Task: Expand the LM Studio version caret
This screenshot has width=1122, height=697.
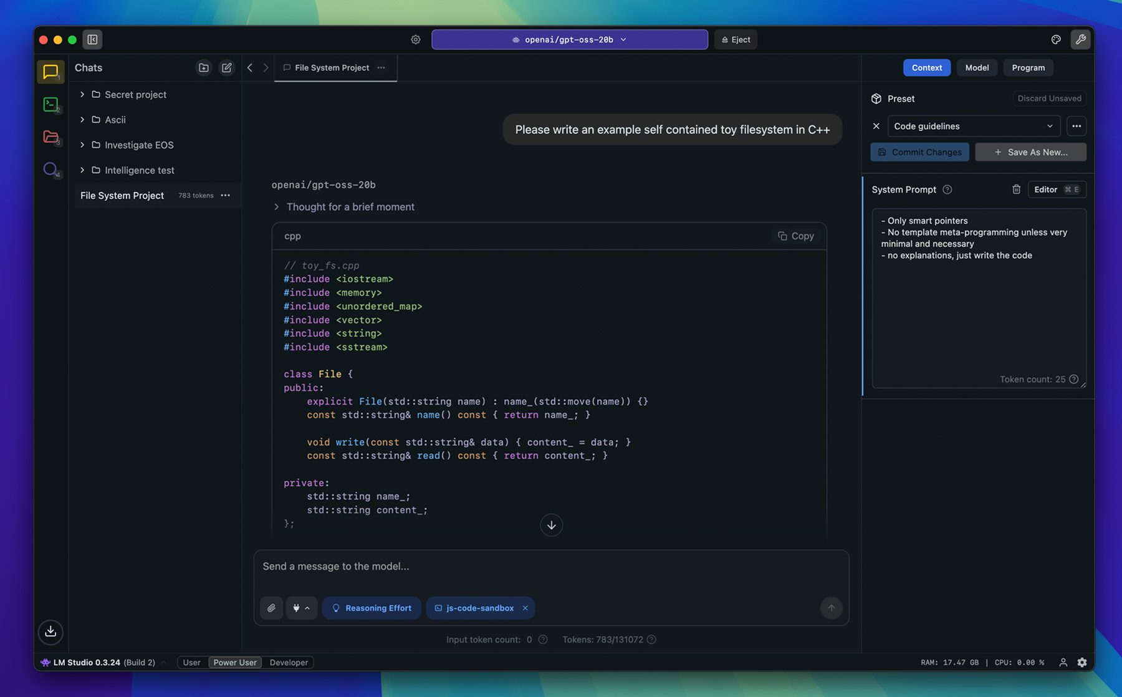Action: [163, 662]
